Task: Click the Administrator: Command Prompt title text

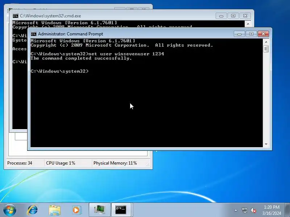Action: pyautogui.click(x=71, y=34)
